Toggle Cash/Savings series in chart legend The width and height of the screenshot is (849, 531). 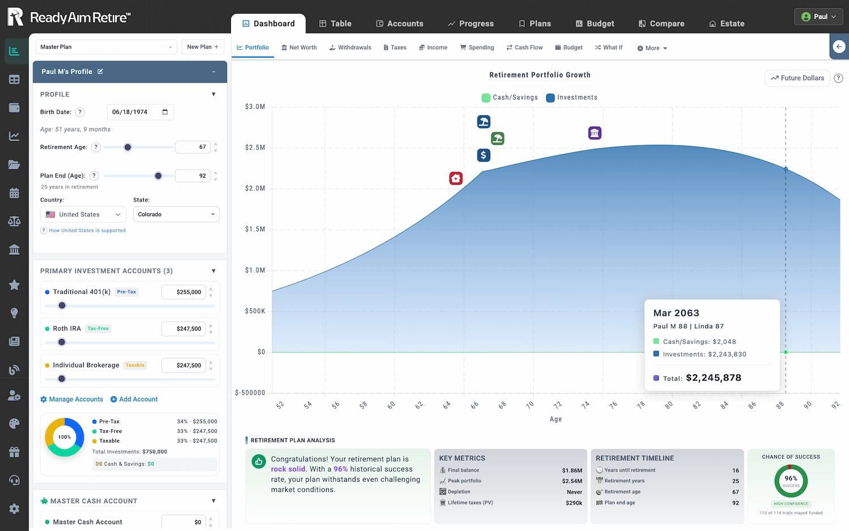tap(509, 97)
